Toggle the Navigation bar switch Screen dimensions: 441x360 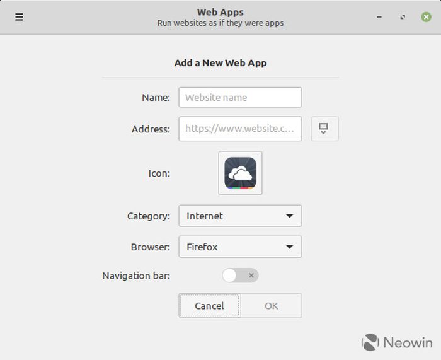coord(240,276)
